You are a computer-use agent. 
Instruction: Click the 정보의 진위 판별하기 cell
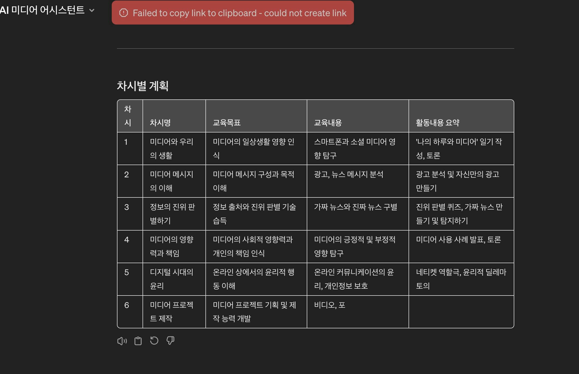[x=172, y=214]
